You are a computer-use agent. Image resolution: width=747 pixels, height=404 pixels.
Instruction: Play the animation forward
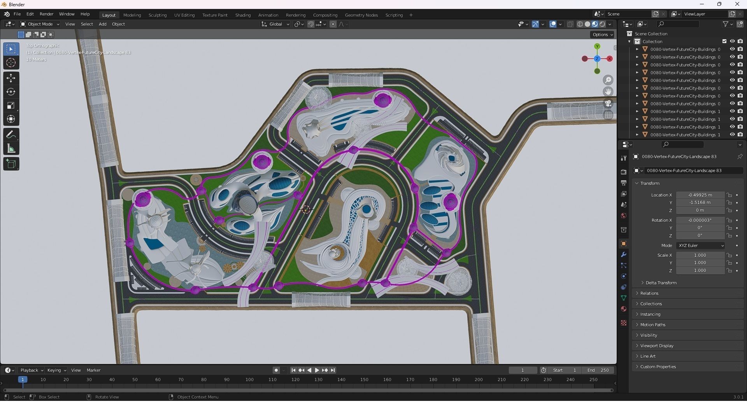tap(317, 370)
